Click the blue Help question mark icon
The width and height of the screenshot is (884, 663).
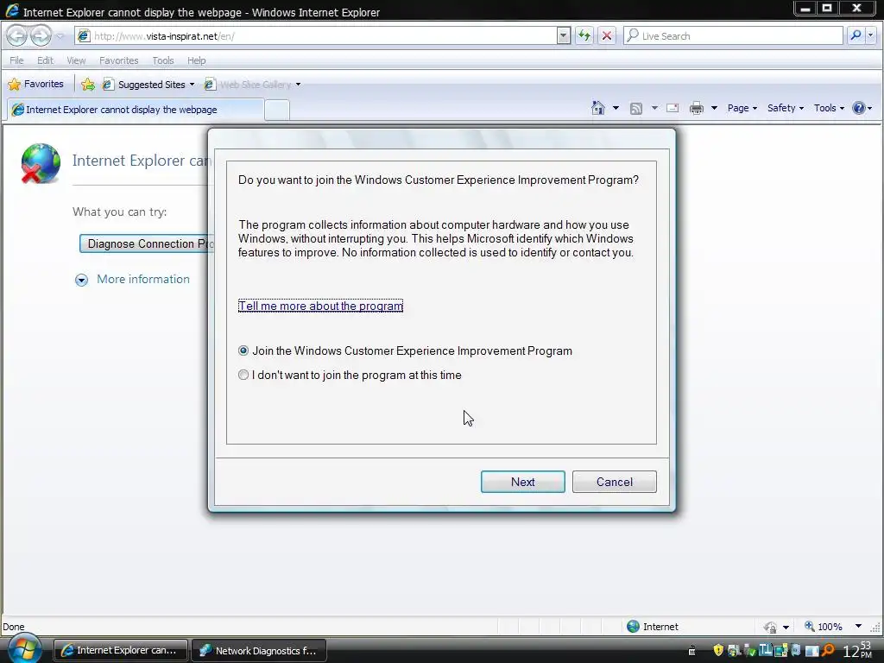pyautogui.click(x=859, y=108)
